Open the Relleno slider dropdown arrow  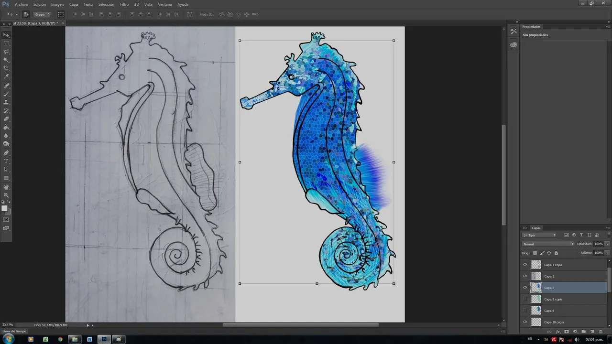[608, 253]
